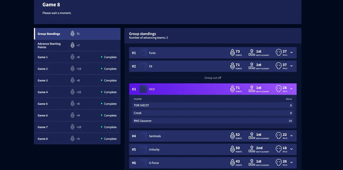Click the kills skull icon for Furia
Viewport: 343px width, 170px height.
click(x=279, y=53)
